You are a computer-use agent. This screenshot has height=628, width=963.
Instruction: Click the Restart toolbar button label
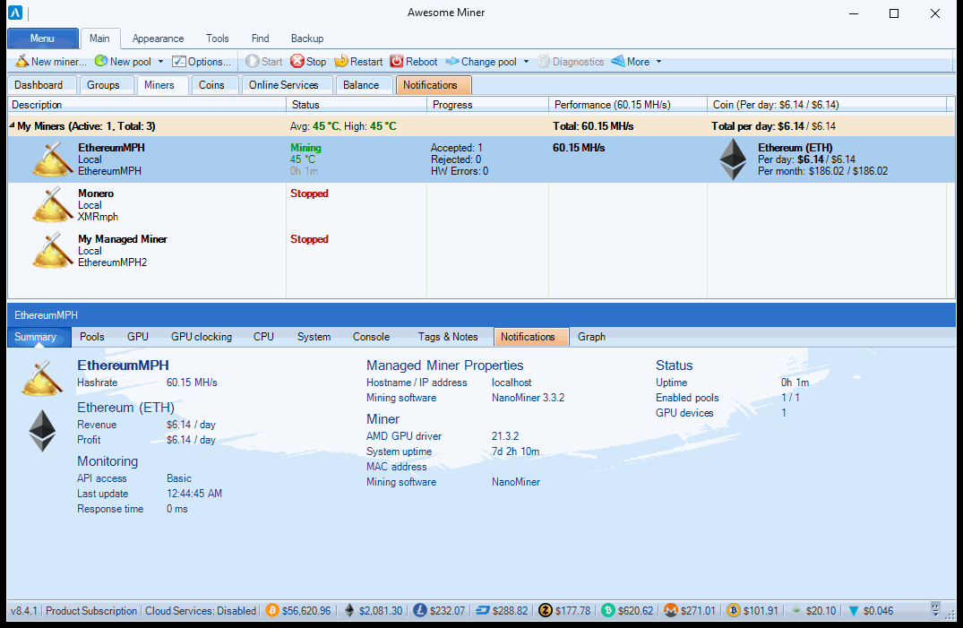366,62
